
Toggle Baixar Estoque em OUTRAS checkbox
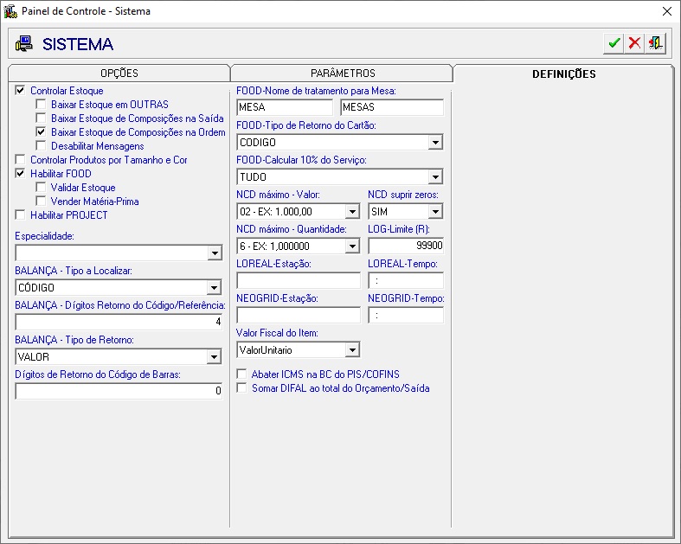point(42,105)
